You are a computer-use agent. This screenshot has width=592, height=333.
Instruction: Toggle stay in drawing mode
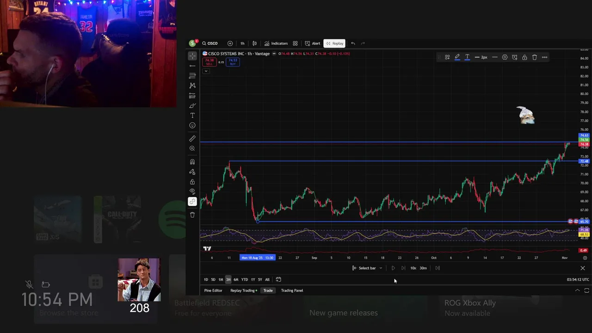pos(192,172)
